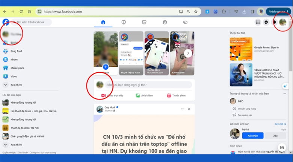The width and height of the screenshot is (293, 162).
Task: Open the browser downloads icon
Action: [244, 12]
